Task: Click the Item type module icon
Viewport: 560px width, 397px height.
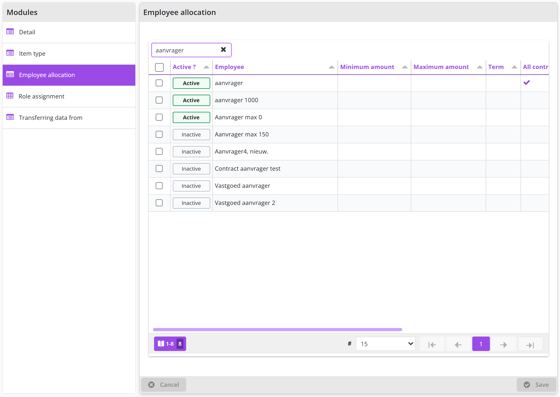Action: tap(10, 53)
